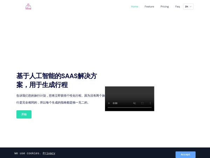Open the ZH language dropdown
Viewport: 210px width, 158px height.
(x=188, y=6)
